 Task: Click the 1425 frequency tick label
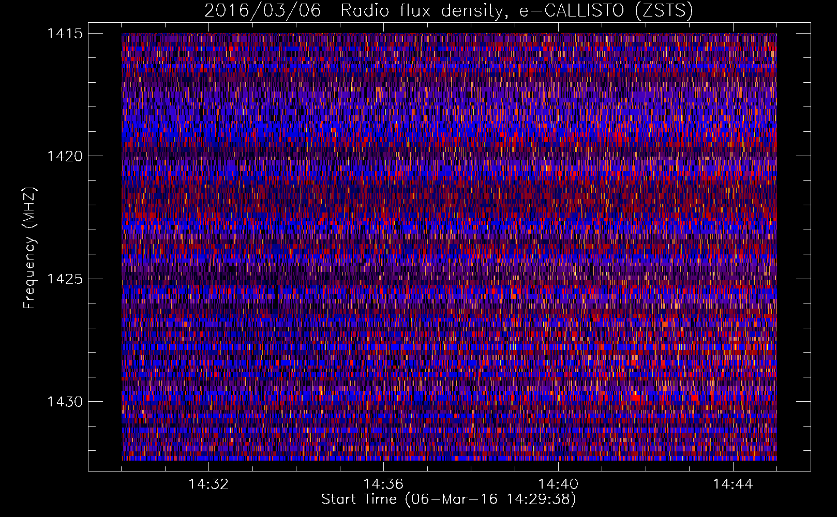pos(65,279)
